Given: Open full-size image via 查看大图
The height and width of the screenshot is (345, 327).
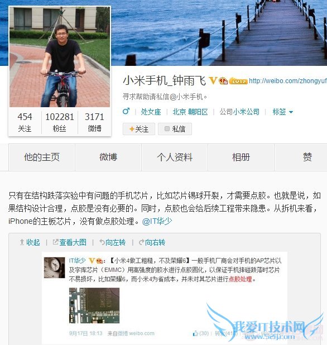Looking at the screenshot, I should (x=70, y=242).
